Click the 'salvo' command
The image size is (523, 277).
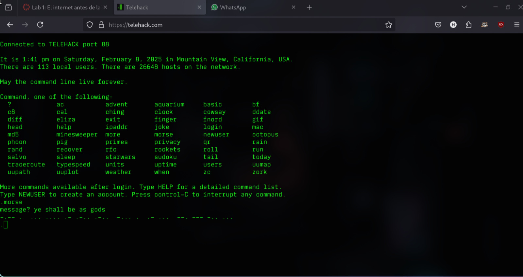pos(17,157)
